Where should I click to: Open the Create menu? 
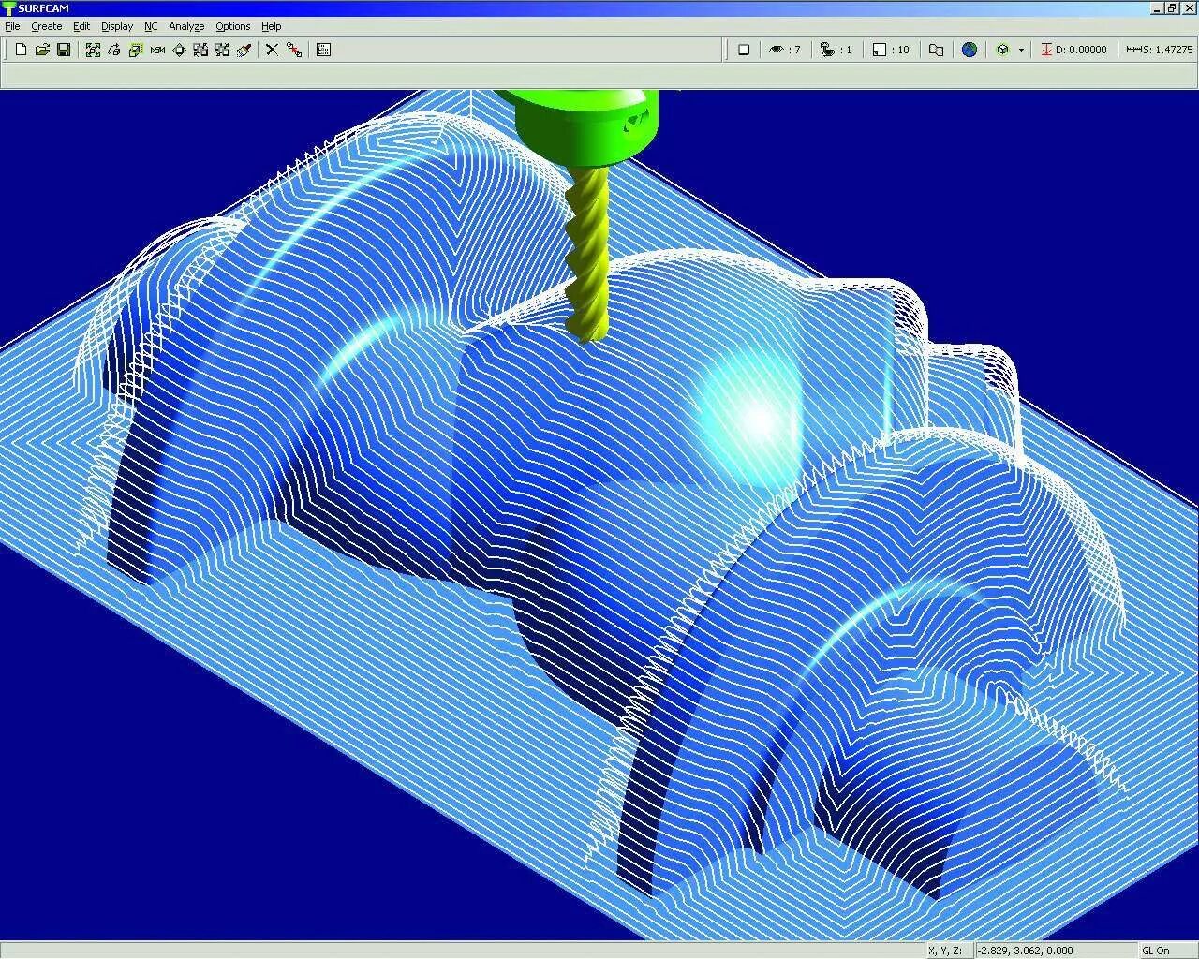tap(47, 26)
